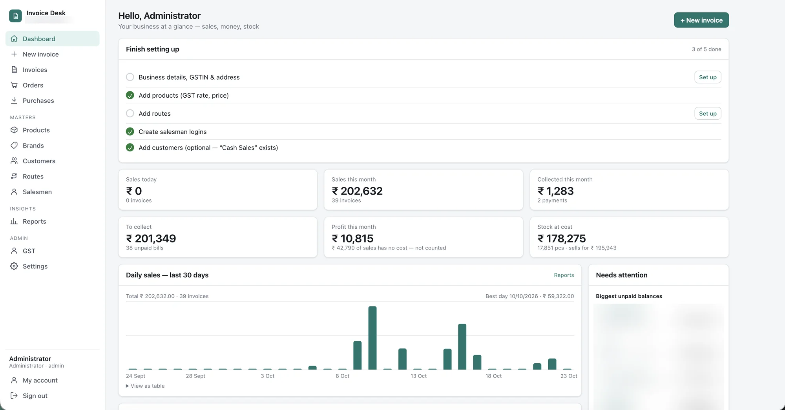This screenshot has height=410, width=785.
Task: Click the "Profit this month" card
Action: [x=423, y=237]
